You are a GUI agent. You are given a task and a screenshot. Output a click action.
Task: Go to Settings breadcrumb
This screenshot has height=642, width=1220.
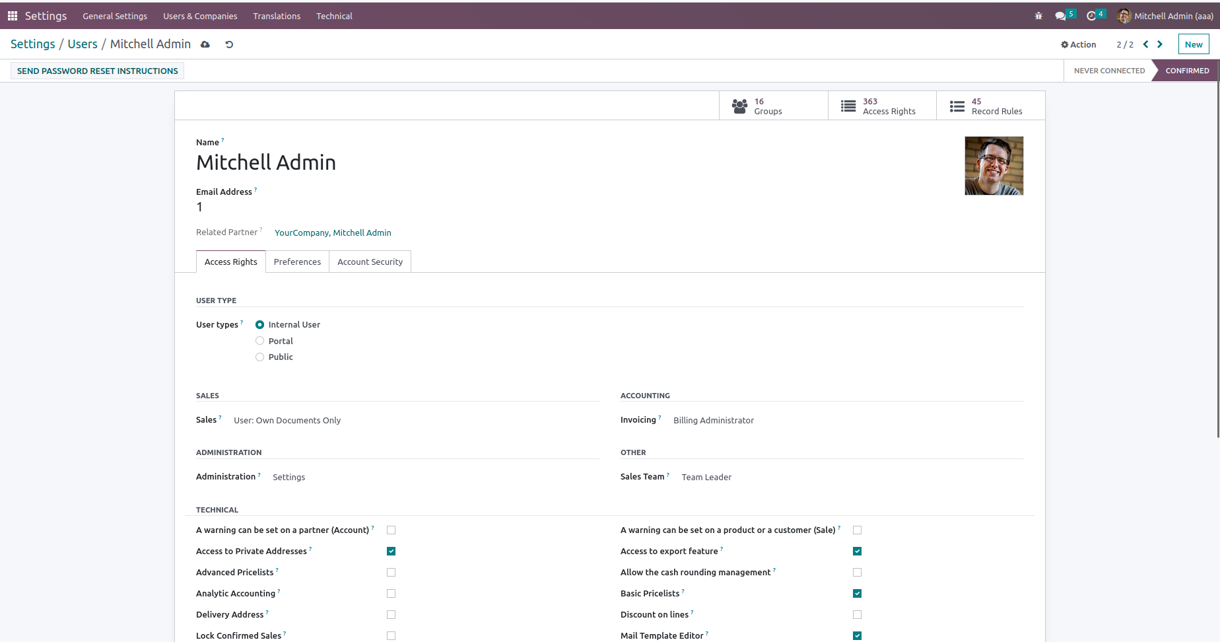pyautogui.click(x=33, y=44)
